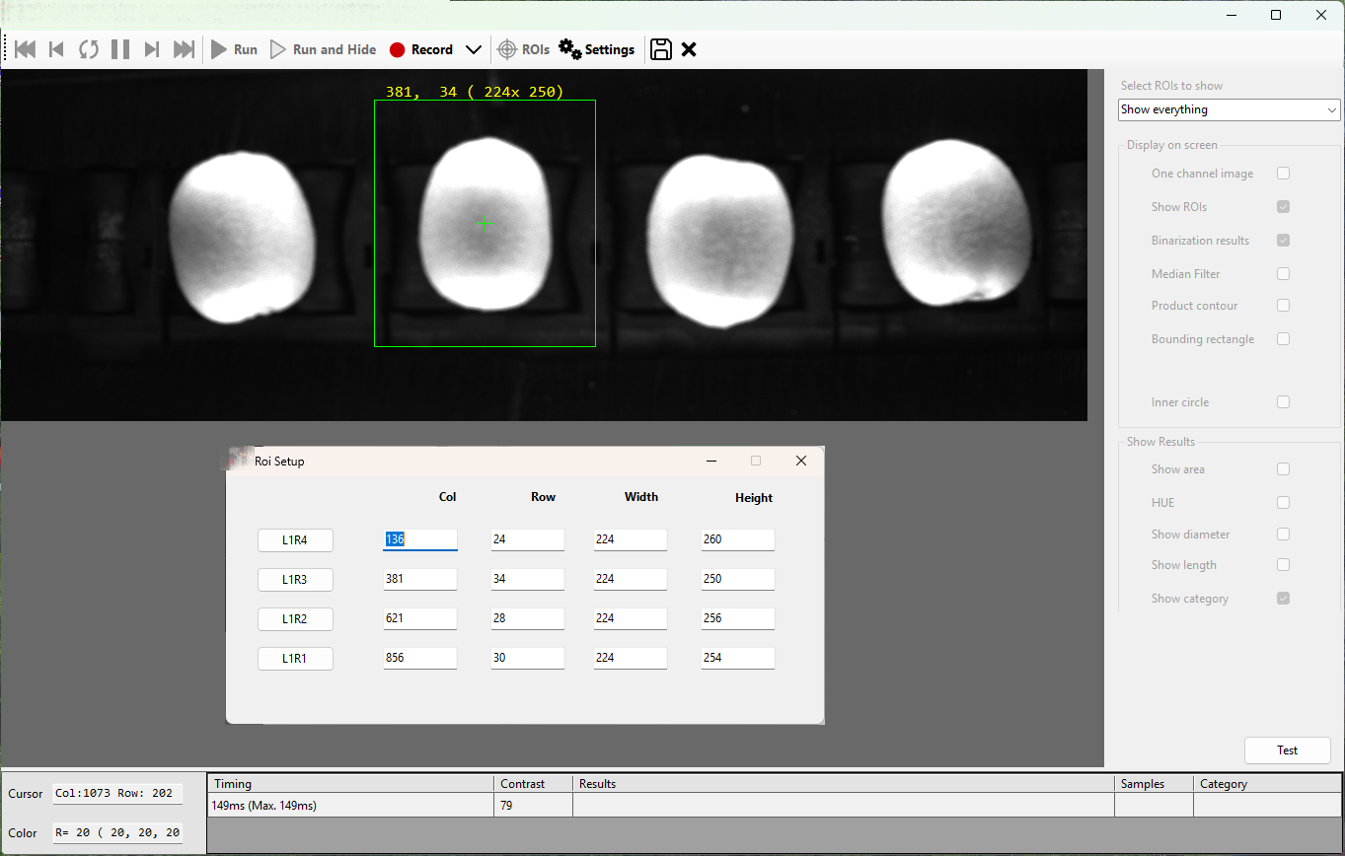The height and width of the screenshot is (856, 1345).
Task: Click the L1R3 Row field showing 34
Action: pos(528,580)
